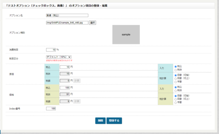
Task: Click the 原価 税額 amount field
Action: 65,80
